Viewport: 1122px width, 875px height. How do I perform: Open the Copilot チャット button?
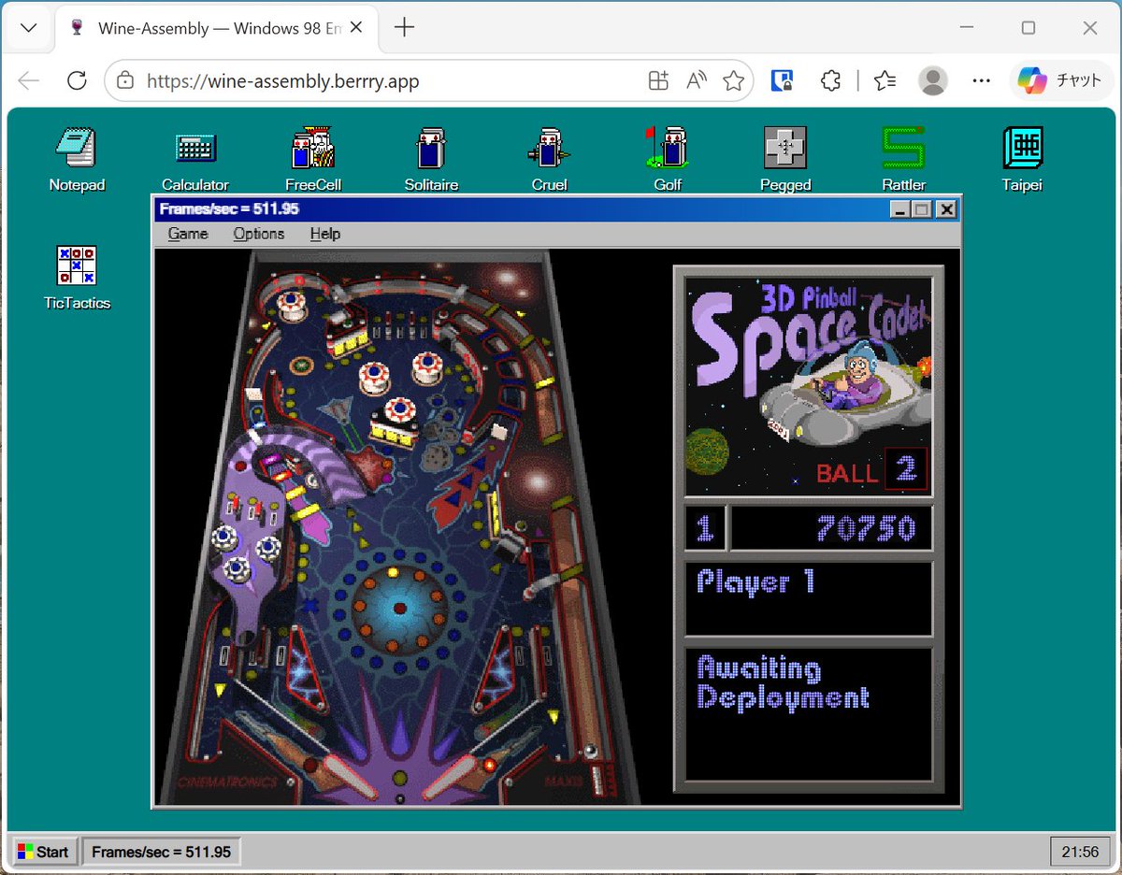[x=1061, y=81]
